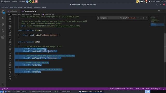Image resolution: width=166 pixels, height=93 pixels.
Task: Click the code minimap
Action: coord(157,21)
